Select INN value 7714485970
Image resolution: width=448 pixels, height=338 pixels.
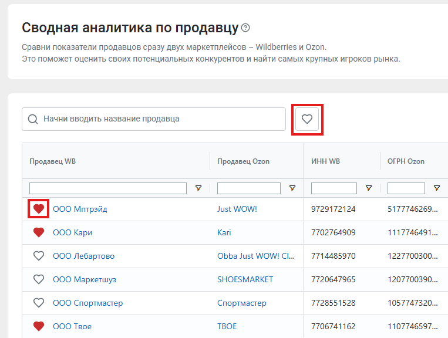click(333, 256)
